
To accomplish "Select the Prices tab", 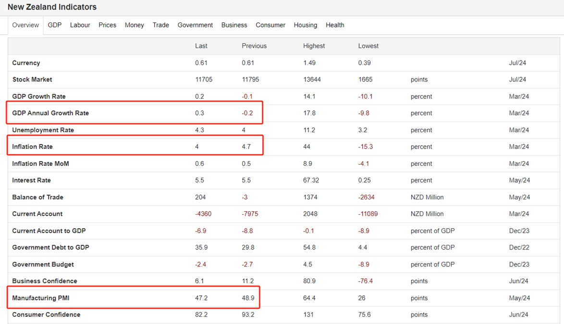I will coord(107,25).
